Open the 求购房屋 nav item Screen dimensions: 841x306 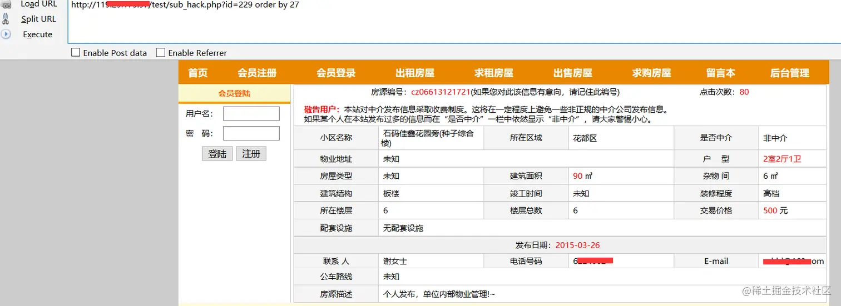click(x=652, y=73)
